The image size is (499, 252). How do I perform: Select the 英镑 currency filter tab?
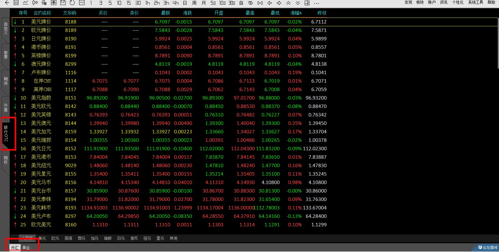coord(69,239)
